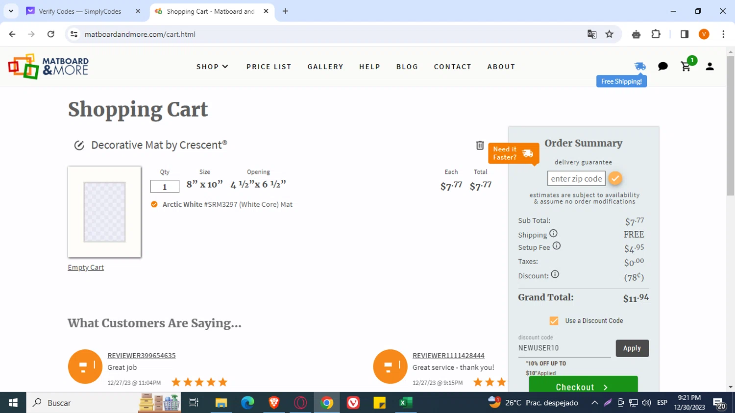The image size is (735, 413).
Task: Open the shopping cart icon in header
Action: point(686,66)
